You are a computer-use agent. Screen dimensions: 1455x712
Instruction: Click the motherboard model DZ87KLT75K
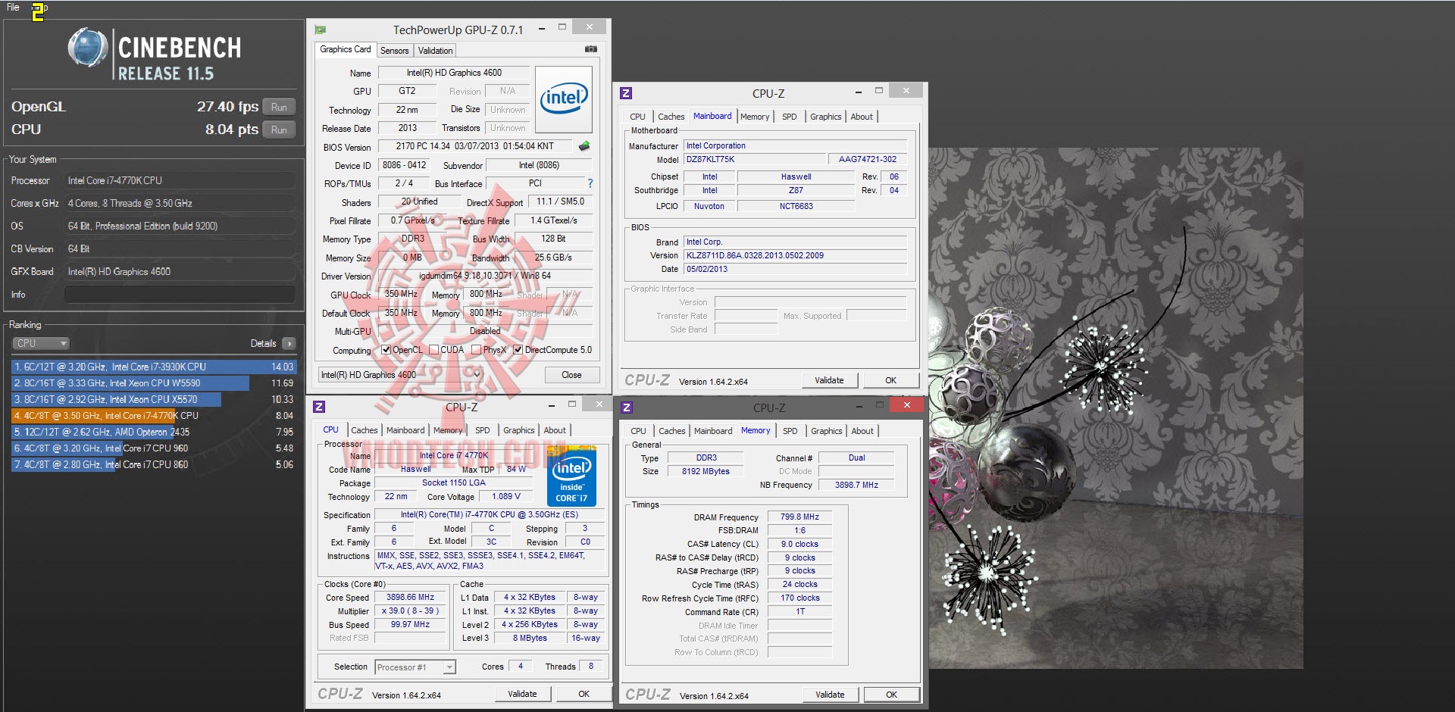coord(755,159)
